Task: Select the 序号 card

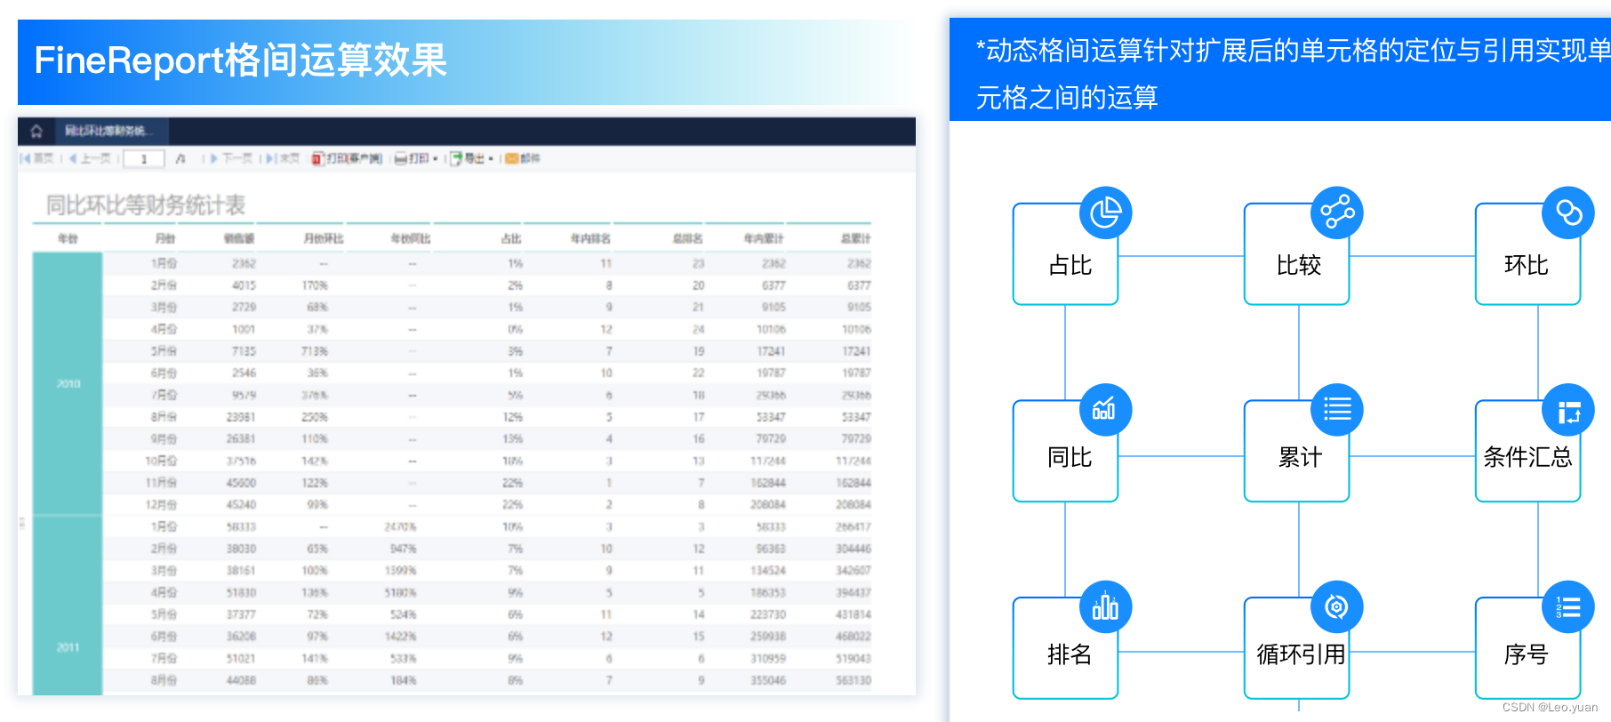Action: click(1528, 649)
